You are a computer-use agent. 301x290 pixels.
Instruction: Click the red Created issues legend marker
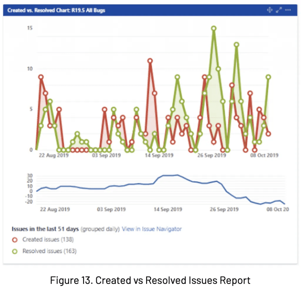pyautogui.click(x=15, y=240)
